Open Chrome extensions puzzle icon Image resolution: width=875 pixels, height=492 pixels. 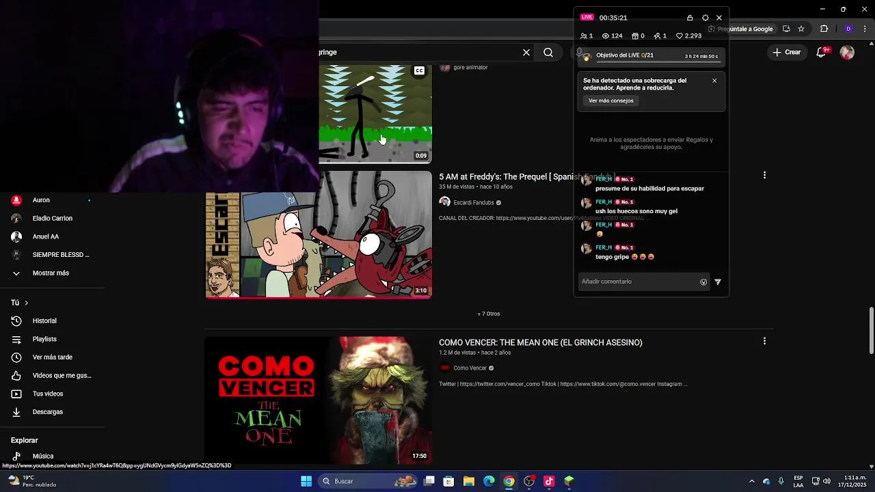coord(824,29)
